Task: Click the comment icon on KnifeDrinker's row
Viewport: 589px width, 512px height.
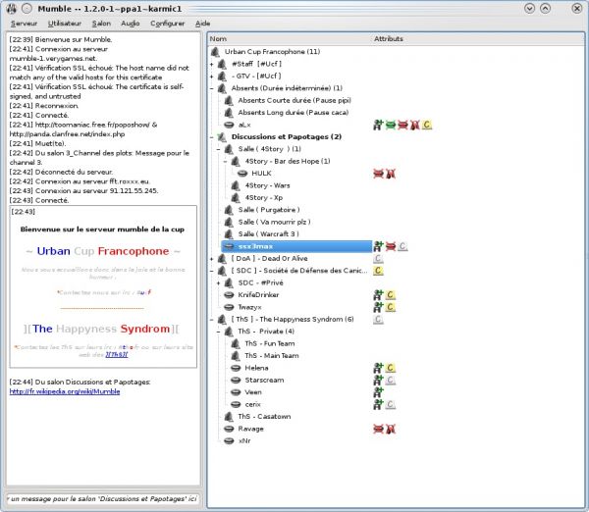Action: [391, 294]
